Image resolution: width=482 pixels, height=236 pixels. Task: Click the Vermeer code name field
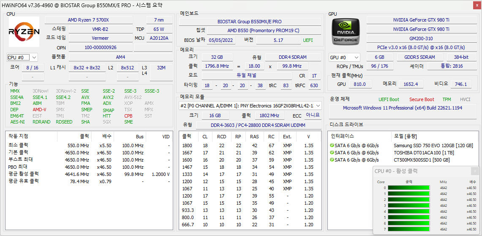(100, 38)
